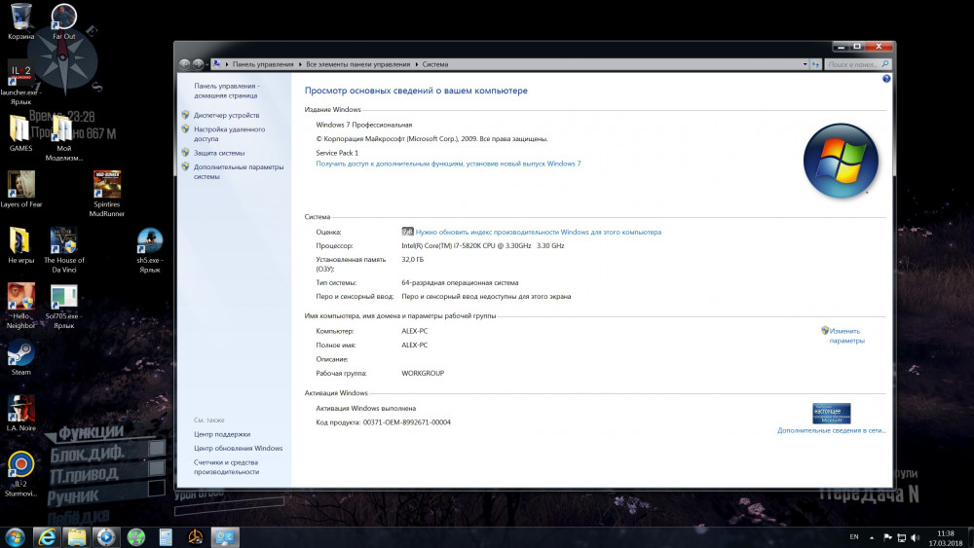Image resolution: width=974 pixels, height=548 pixels.
Task: Click the back navigation arrow
Action: pyautogui.click(x=185, y=64)
